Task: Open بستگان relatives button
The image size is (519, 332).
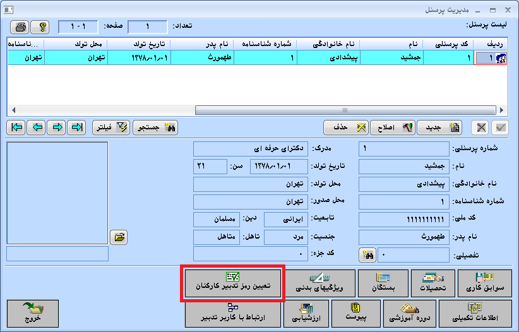Action: 383,283
